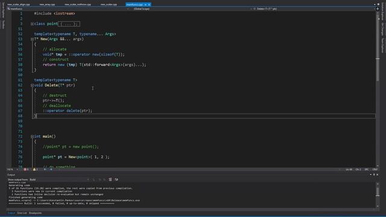Switch to the Error List tab
Screen dimensions: 386x217
click(x=22, y=213)
